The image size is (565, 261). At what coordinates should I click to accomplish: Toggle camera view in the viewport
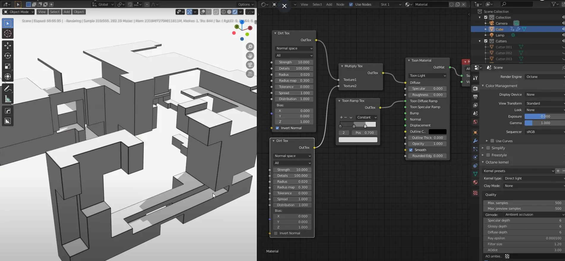point(250,65)
